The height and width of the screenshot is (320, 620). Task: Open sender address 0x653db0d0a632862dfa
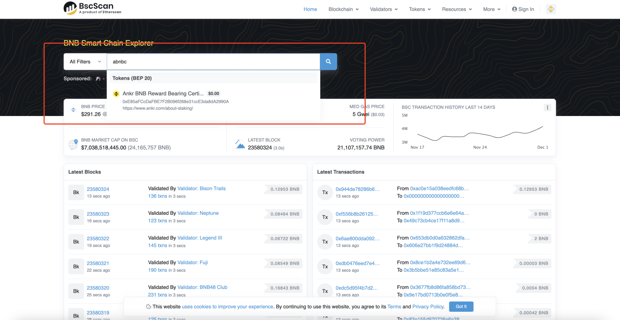440,238
